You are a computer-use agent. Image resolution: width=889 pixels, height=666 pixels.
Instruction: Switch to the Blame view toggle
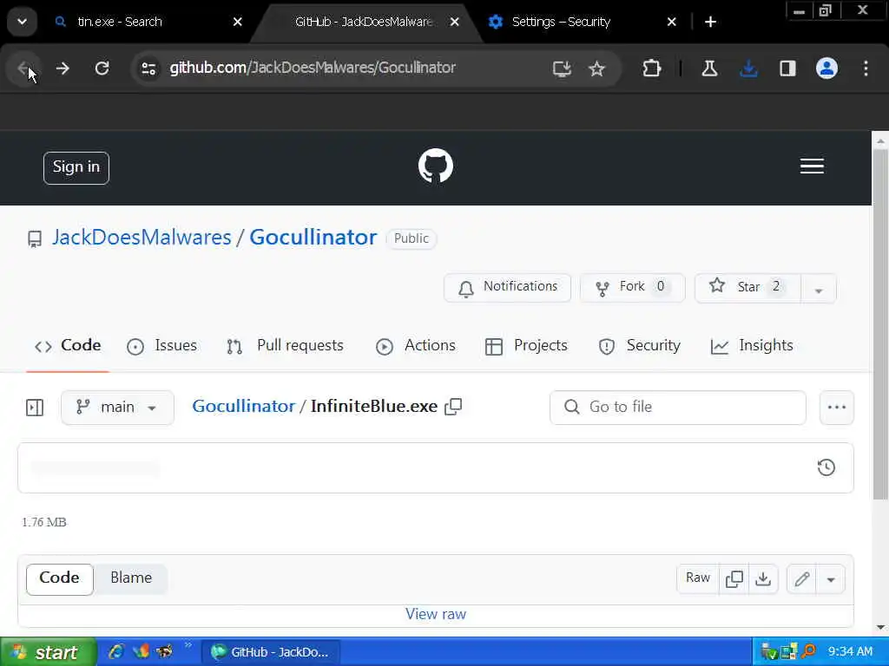point(131,578)
